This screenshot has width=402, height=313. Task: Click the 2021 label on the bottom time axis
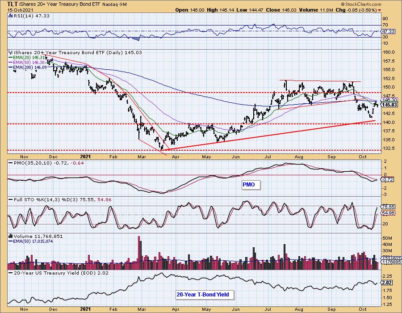(x=85, y=309)
